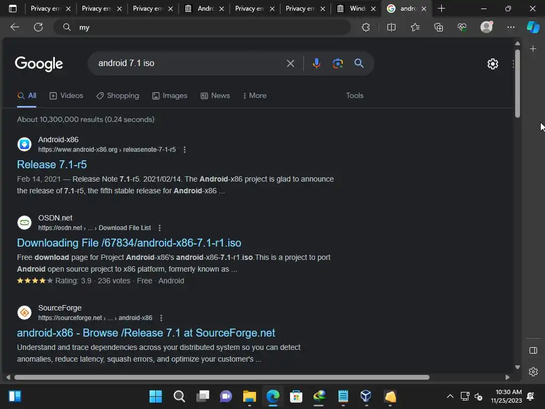Open muted volume icon in system tray
This screenshot has height=409, width=545.
[x=478, y=396]
